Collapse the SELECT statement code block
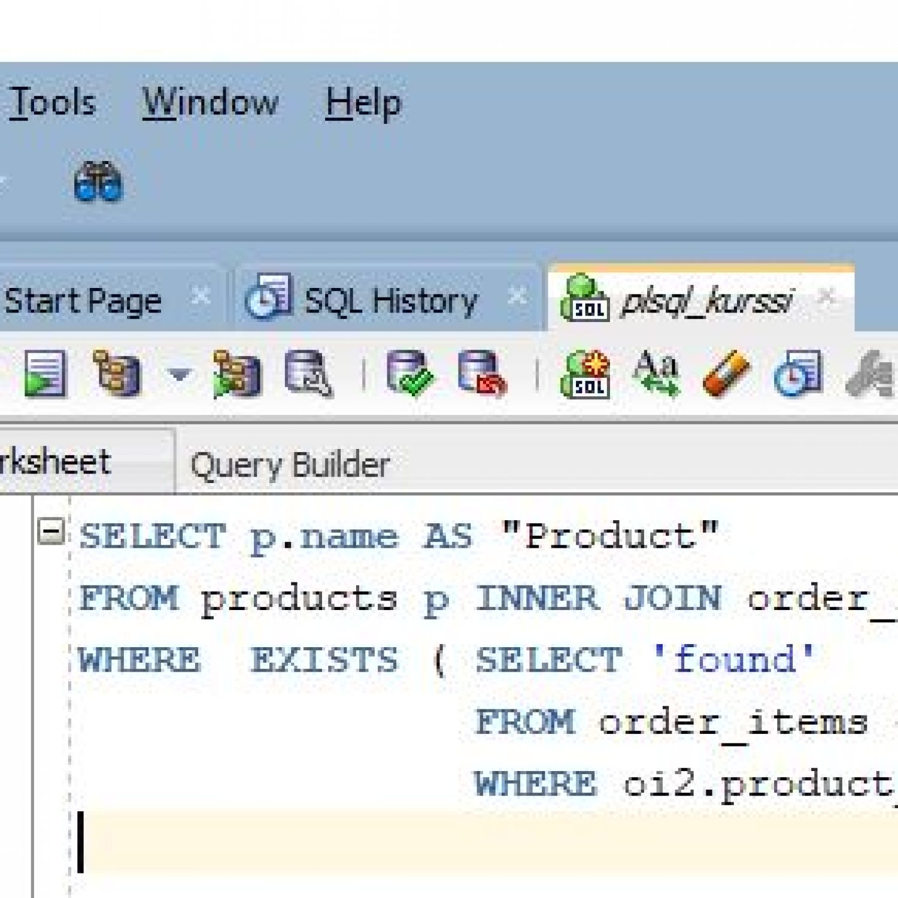 (x=51, y=532)
